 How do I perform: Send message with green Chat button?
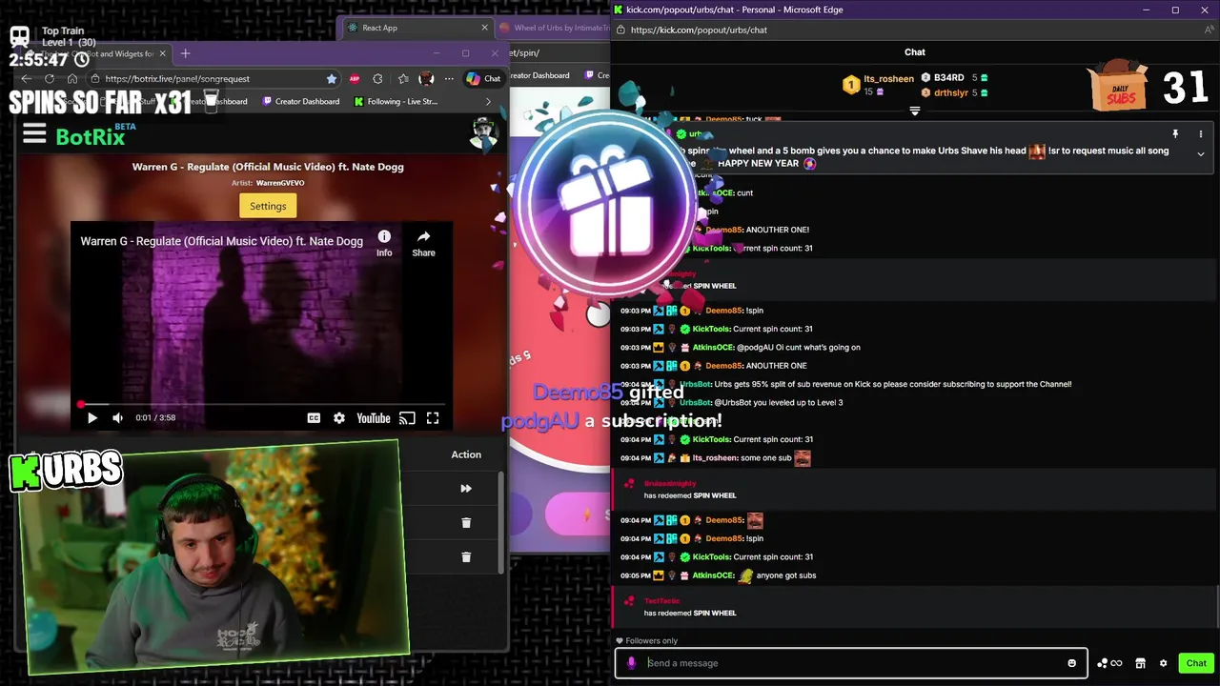pos(1196,663)
